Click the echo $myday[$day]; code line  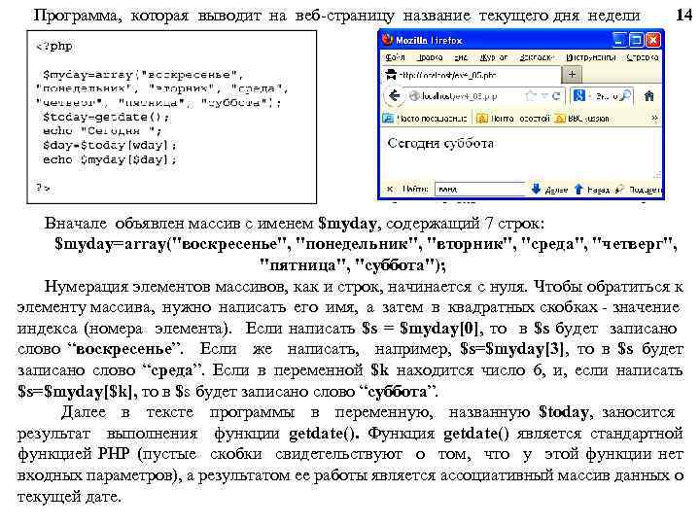(x=110, y=159)
